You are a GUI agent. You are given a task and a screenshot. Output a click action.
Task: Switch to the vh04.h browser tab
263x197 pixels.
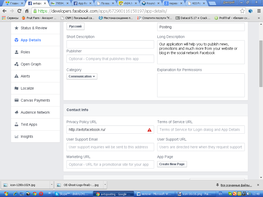[128, 3]
